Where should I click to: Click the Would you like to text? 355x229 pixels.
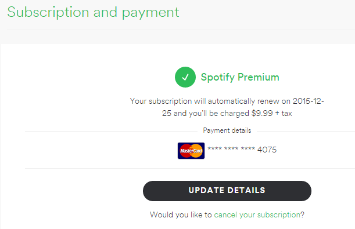181,215
